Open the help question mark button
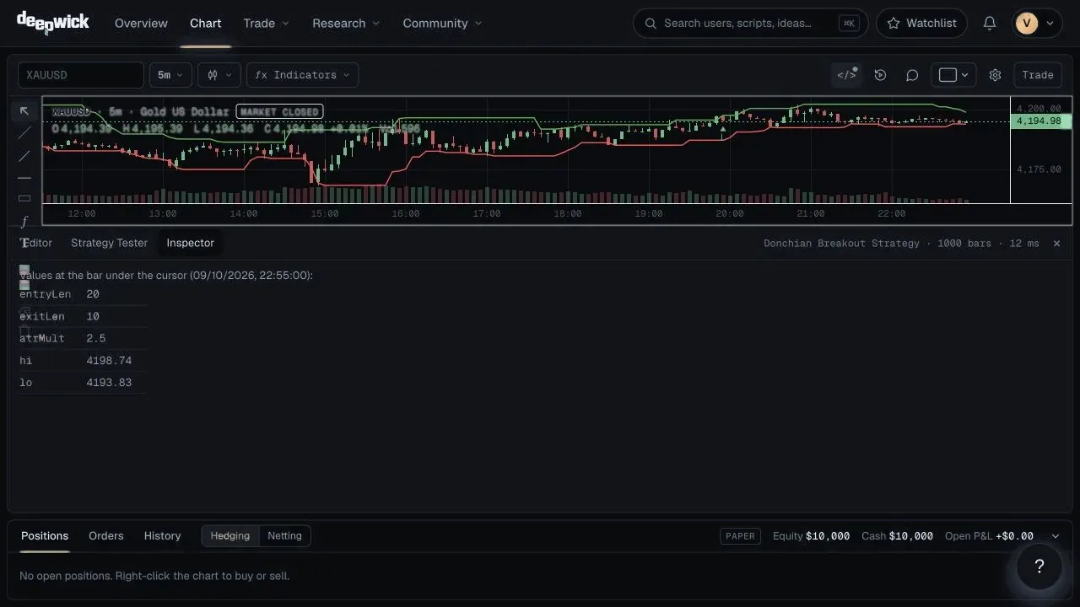The image size is (1080, 607). coord(1039,567)
